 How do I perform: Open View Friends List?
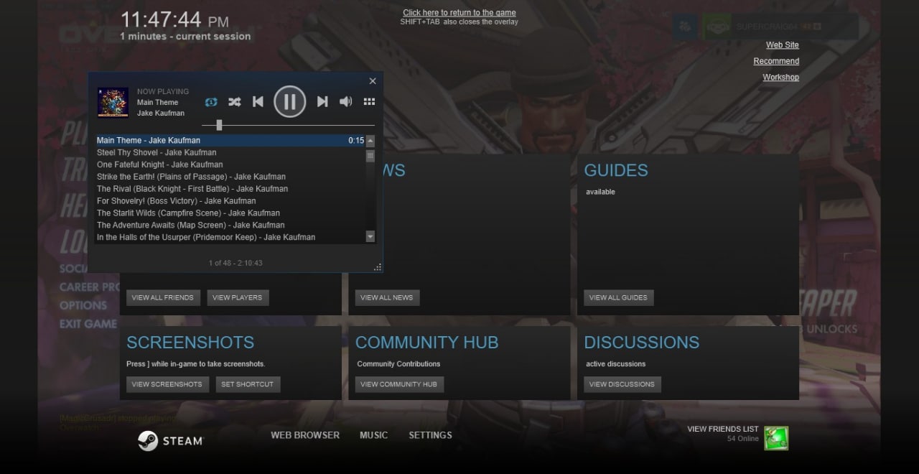pos(723,429)
